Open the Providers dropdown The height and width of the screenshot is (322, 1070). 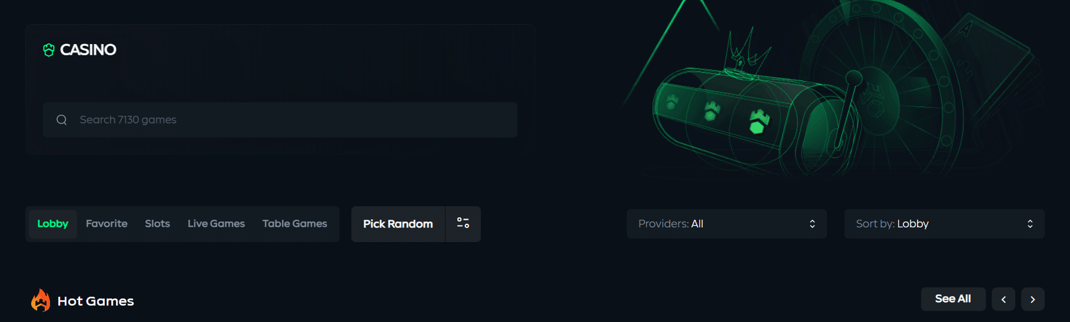coord(726,224)
